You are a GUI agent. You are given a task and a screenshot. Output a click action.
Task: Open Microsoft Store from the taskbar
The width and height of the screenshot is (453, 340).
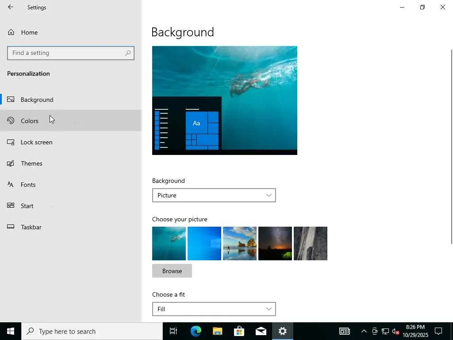tap(239, 331)
